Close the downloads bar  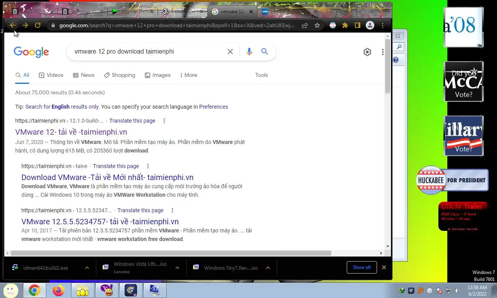384,267
